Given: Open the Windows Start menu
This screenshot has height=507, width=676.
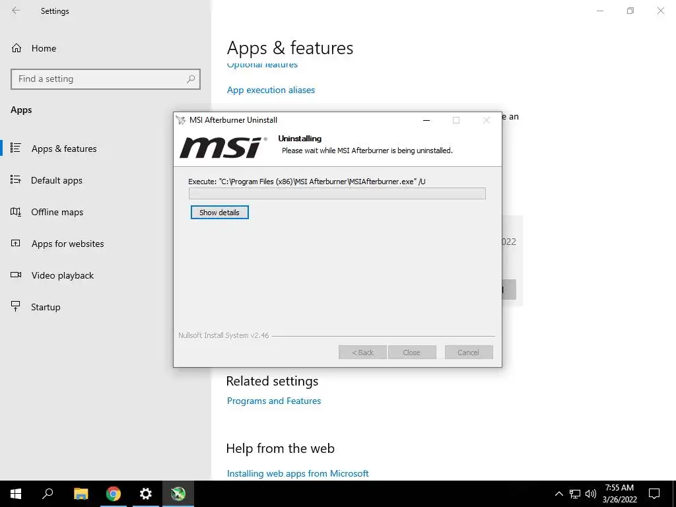Looking at the screenshot, I should tap(16, 494).
